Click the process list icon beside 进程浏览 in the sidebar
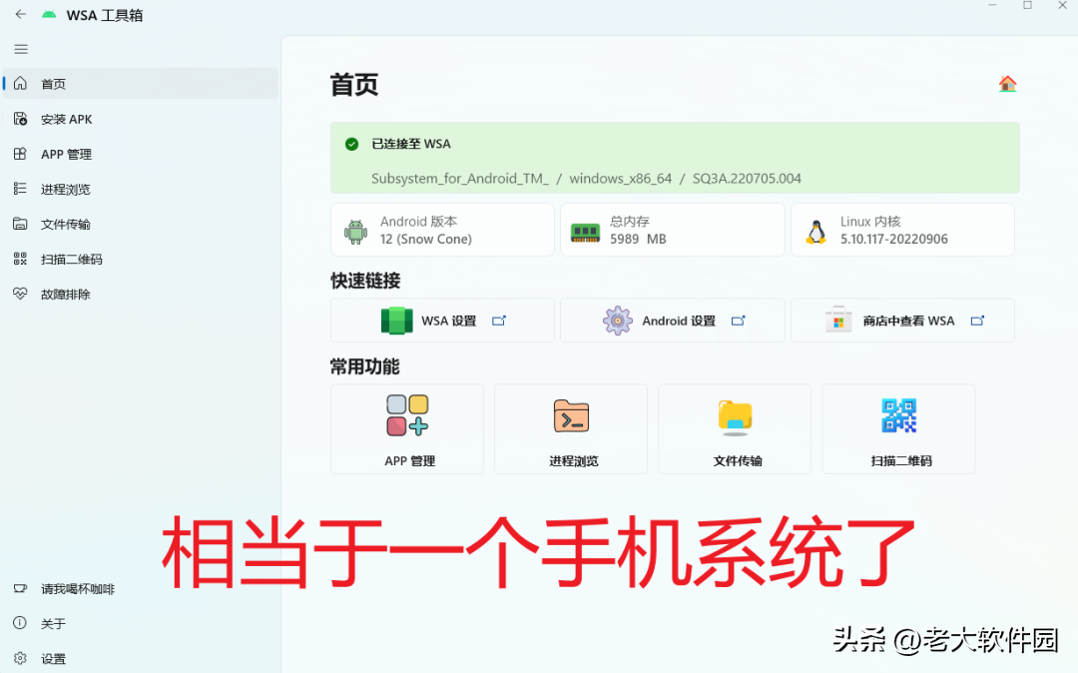 20,189
